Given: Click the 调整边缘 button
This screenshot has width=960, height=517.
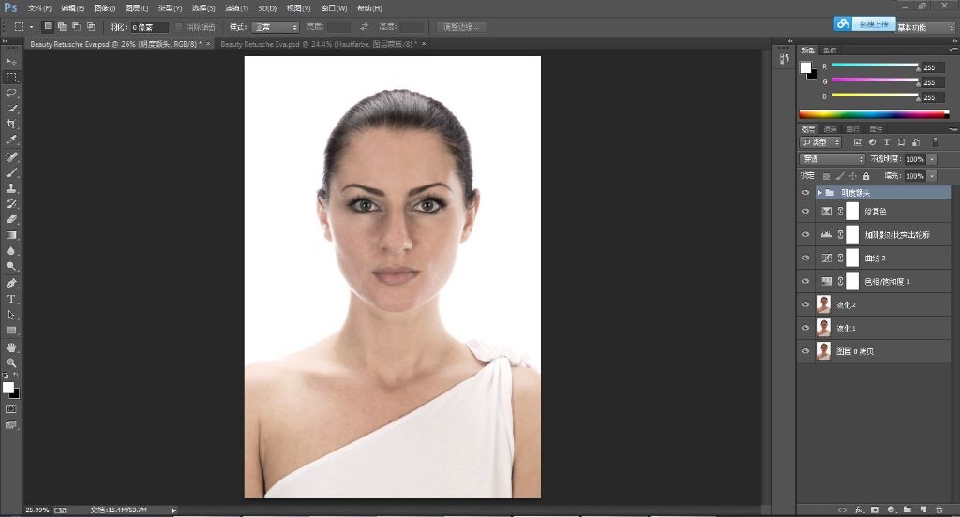Looking at the screenshot, I should (x=461, y=27).
